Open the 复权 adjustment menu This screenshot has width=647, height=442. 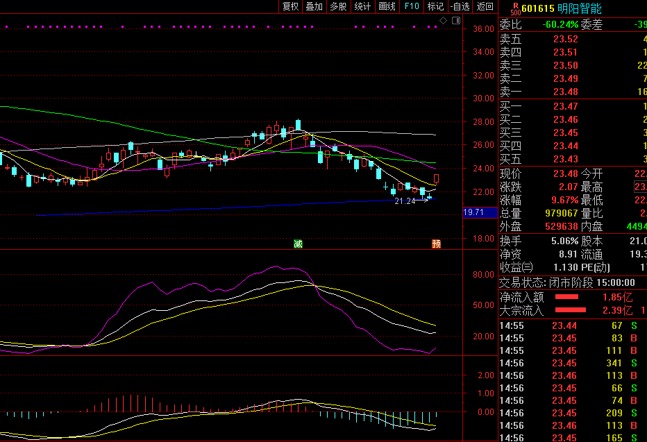tap(290, 6)
